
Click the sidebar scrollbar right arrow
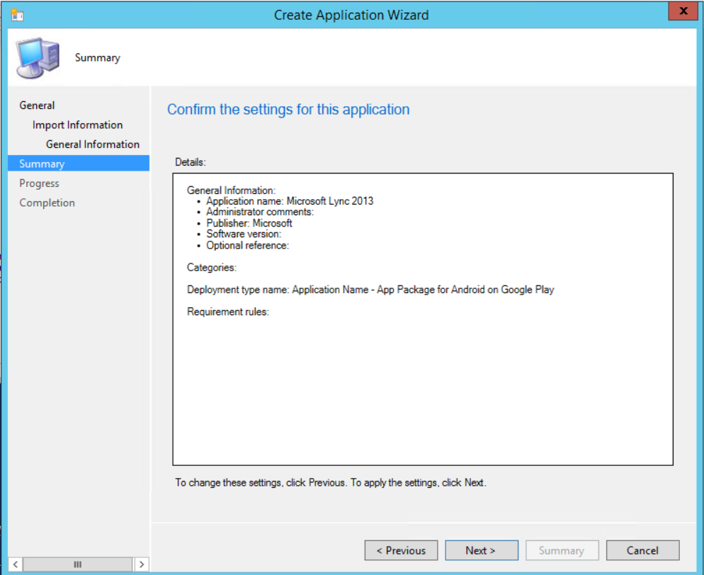click(142, 564)
